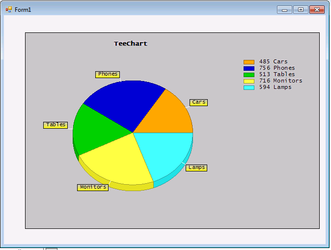Click the Lamps mark label on the pie
This screenshot has height=250, width=331.
196,167
